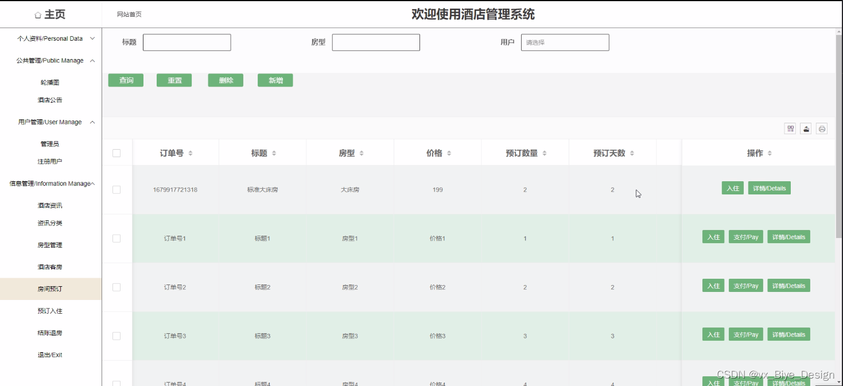Click the 查询 search button
This screenshot has width=843, height=386.
tap(126, 80)
